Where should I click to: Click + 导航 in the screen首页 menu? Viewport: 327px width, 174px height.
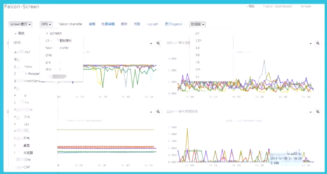point(20,33)
